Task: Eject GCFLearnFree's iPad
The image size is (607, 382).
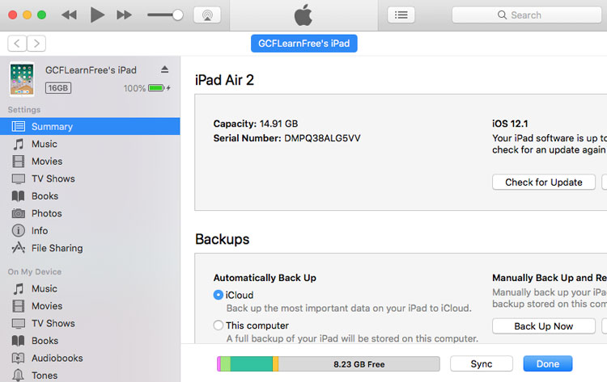Action: pyautogui.click(x=165, y=70)
